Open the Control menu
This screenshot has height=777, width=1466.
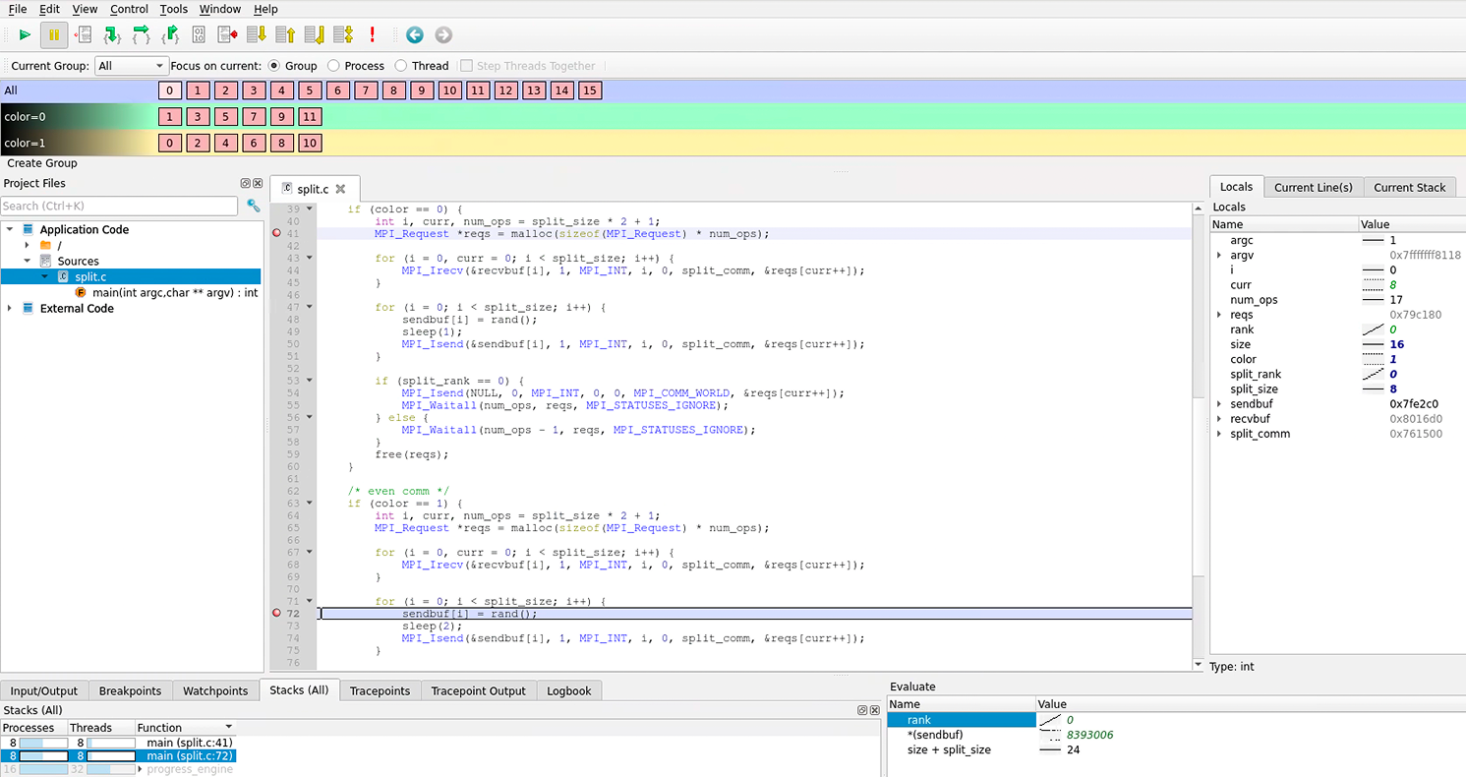point(129,9)
